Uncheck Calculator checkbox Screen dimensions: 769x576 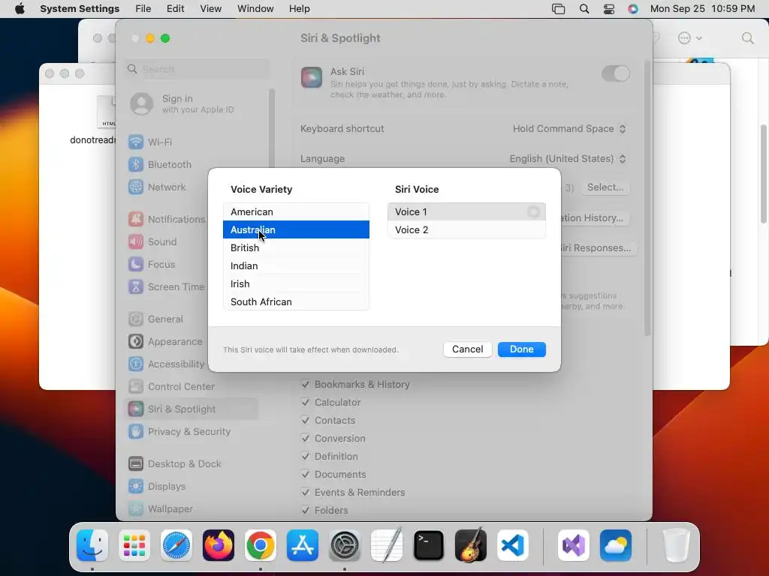(306, 402)
